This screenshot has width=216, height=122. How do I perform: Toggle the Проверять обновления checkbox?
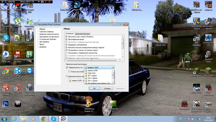click(66, 45)
